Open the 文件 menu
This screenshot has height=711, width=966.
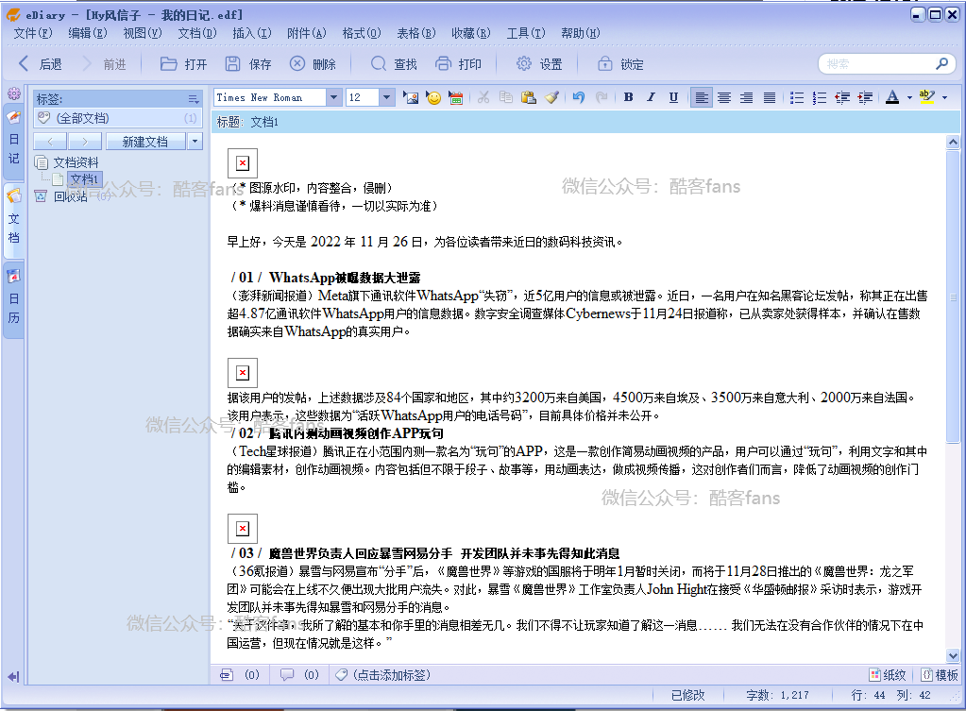tap(33, 33)
